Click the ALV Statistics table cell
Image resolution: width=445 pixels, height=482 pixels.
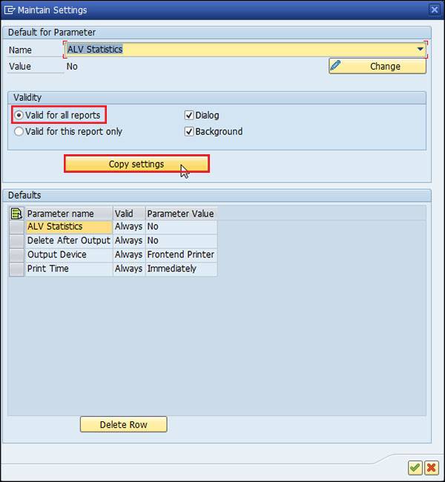(x=69, y=227)
